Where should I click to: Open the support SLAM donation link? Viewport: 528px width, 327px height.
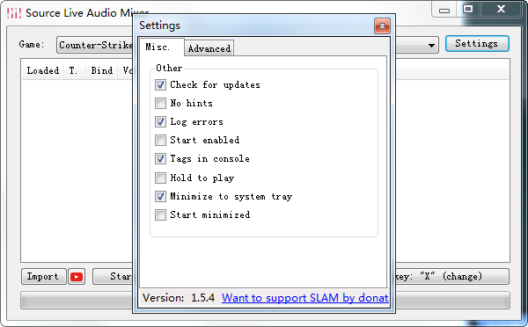(x=305, y=298)
